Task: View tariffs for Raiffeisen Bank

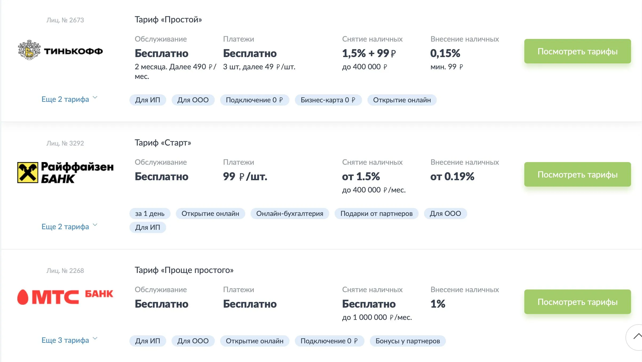Action: [x=577, y=174]
